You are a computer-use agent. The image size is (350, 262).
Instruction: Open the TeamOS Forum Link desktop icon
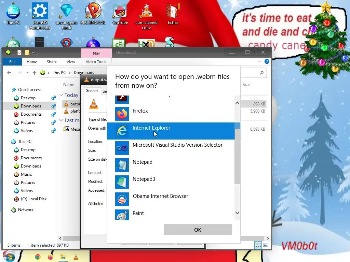click(x=40, y=16)
